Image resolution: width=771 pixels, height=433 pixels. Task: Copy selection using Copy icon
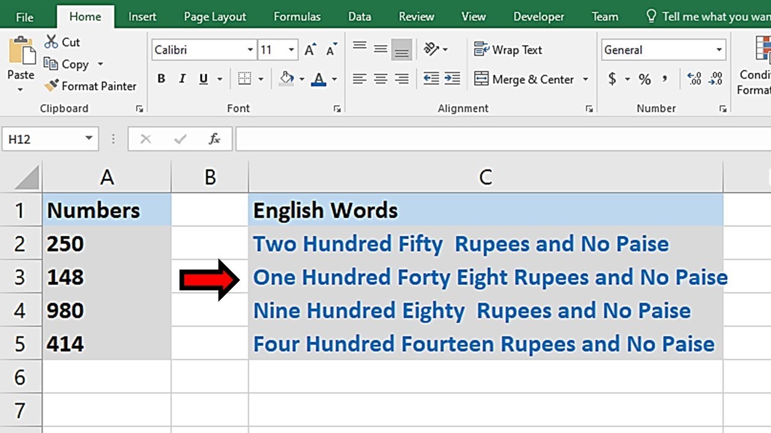(51, 64)
